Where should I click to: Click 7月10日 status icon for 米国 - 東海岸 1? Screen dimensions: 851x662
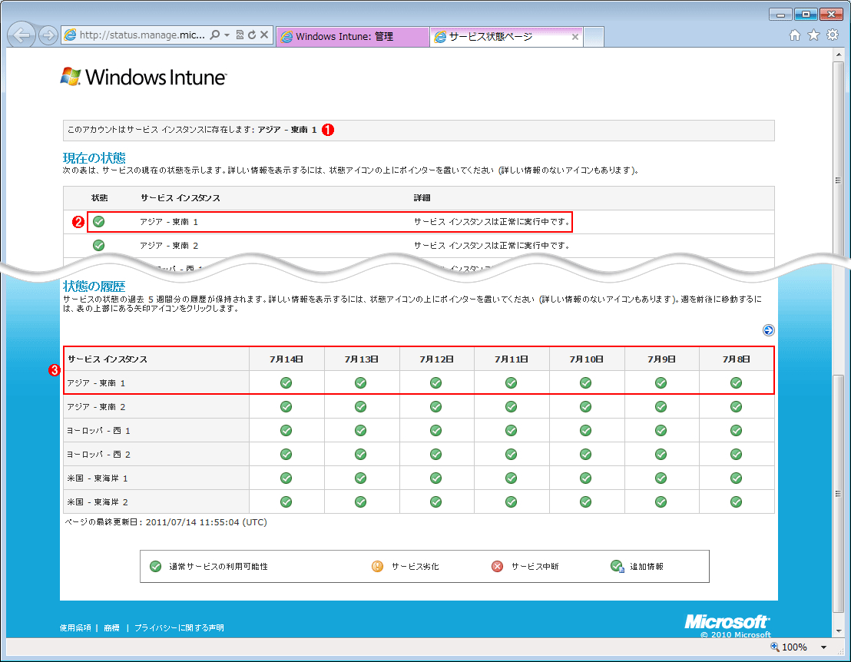click(x=585, y=478)
